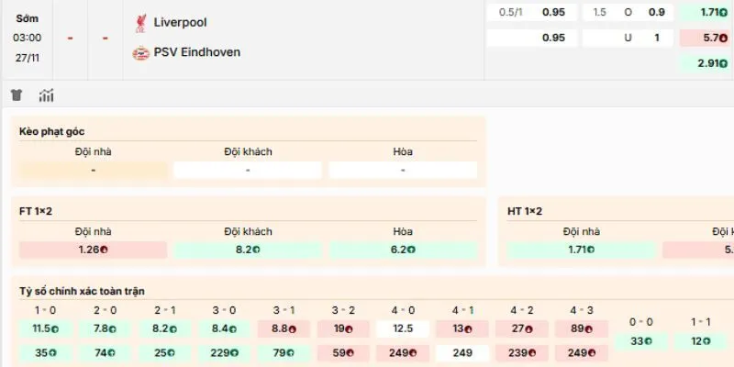This screenshot has height=367, width=734.
Task: Pick correct score 3-1 odds 8.8
Action: click(284, 328)
